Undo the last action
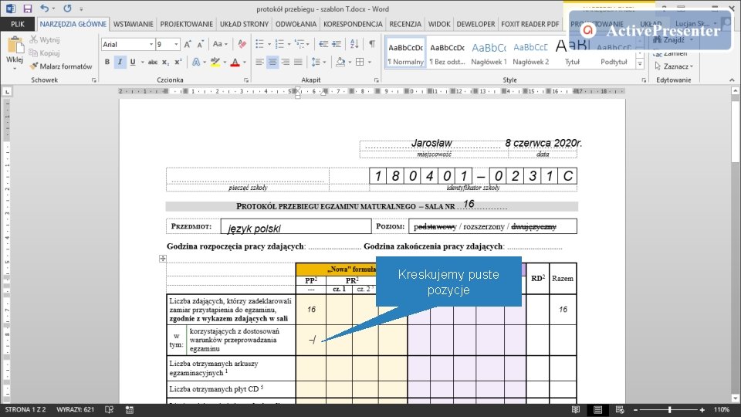 click(44, 8)
